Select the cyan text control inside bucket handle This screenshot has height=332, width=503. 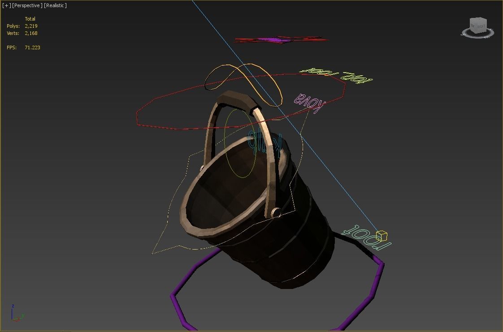[265, 143]
